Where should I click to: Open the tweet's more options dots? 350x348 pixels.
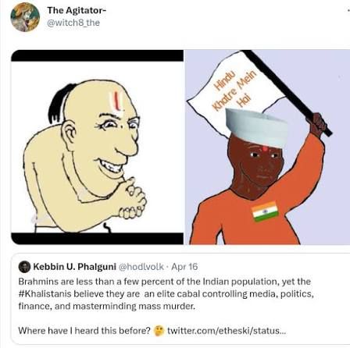pos(348,10)
